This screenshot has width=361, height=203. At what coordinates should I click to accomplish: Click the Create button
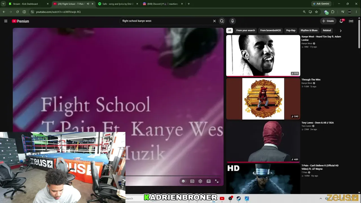tap(328, 21)
